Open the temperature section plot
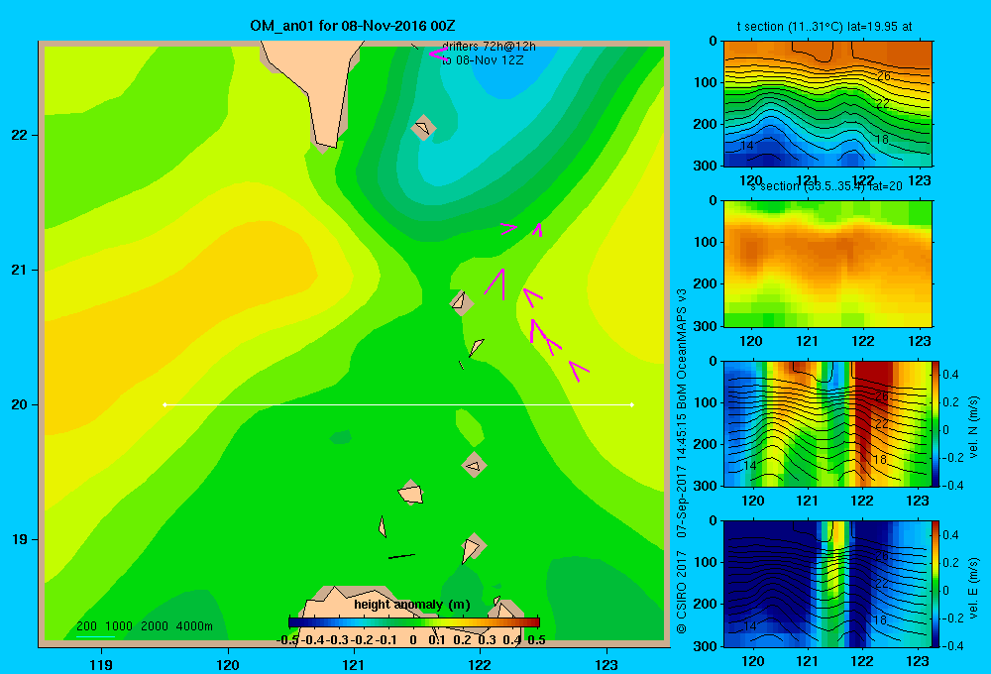 click(827, 104)
